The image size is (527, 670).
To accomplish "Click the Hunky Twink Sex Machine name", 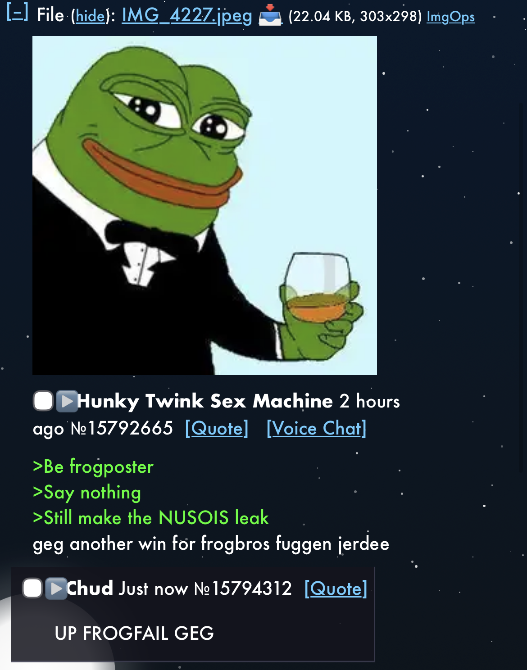I will coord(205,401).
